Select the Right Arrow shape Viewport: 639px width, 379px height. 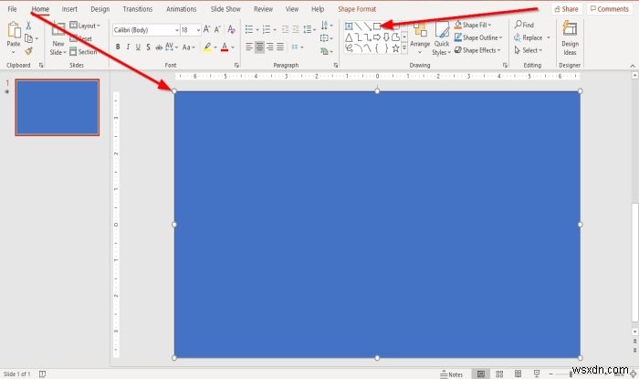(377, 37)
